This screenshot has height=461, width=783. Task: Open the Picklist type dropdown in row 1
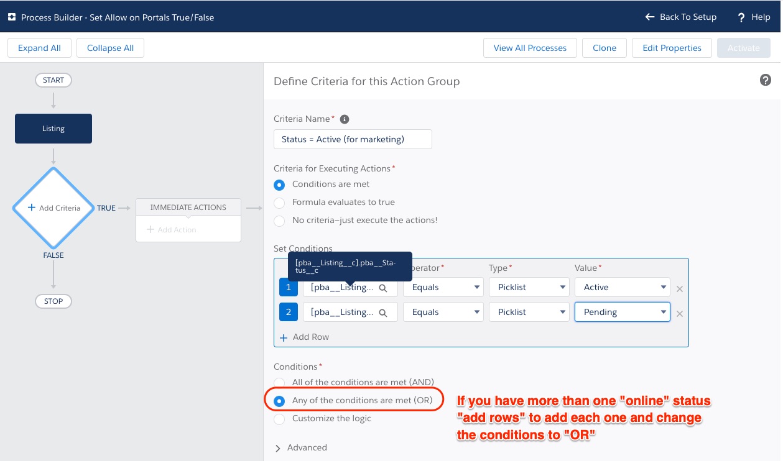[529, 287]
